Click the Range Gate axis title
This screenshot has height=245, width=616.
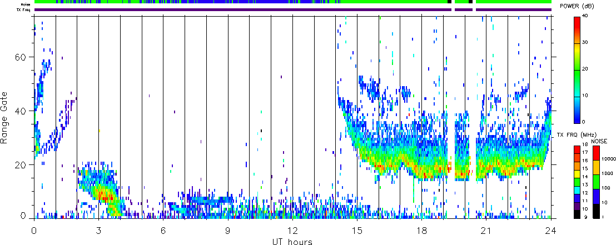[4, 117]
